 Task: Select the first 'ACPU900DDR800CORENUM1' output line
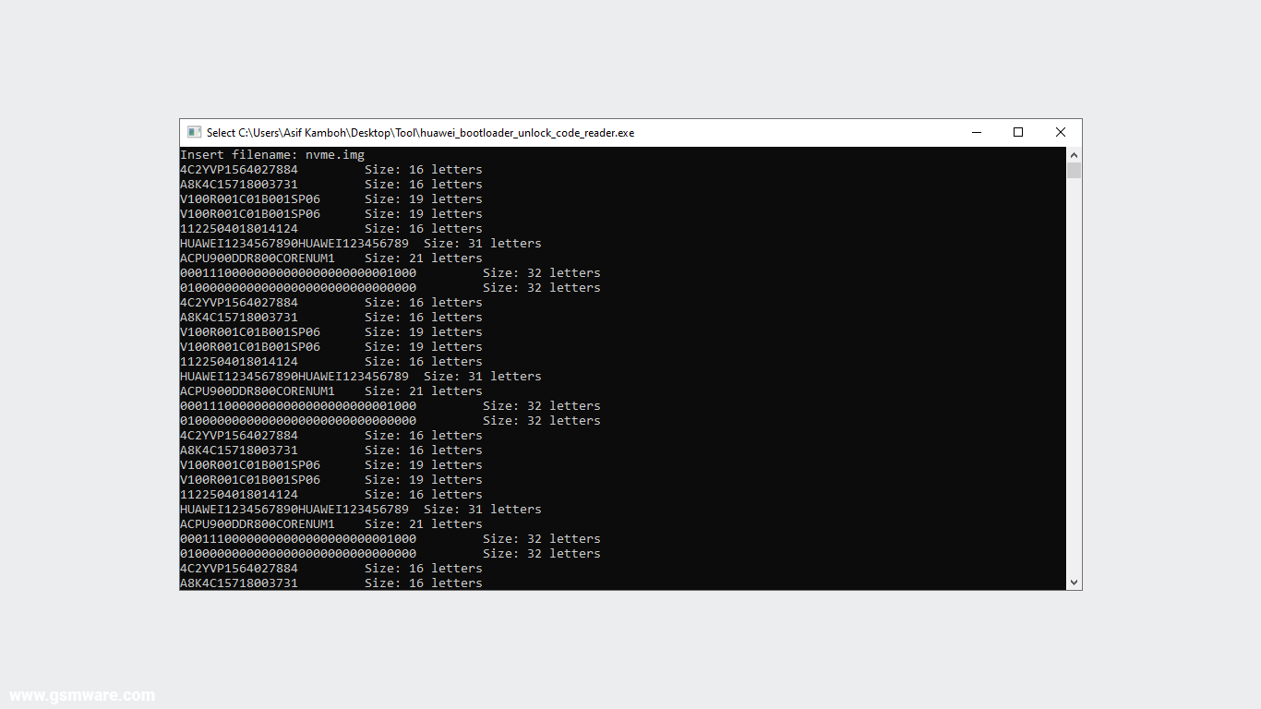[x=331, y=258]
